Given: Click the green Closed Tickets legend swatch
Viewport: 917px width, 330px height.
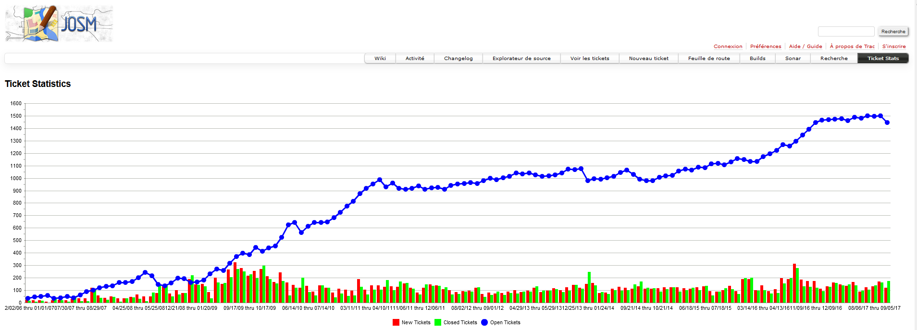Looking at the screenshot, I should point(438,322).
